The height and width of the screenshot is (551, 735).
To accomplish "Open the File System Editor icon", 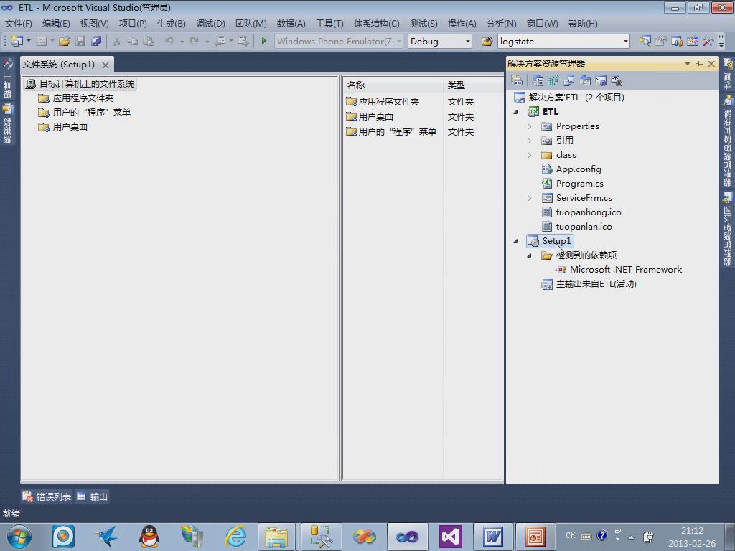I will point(538,80).
